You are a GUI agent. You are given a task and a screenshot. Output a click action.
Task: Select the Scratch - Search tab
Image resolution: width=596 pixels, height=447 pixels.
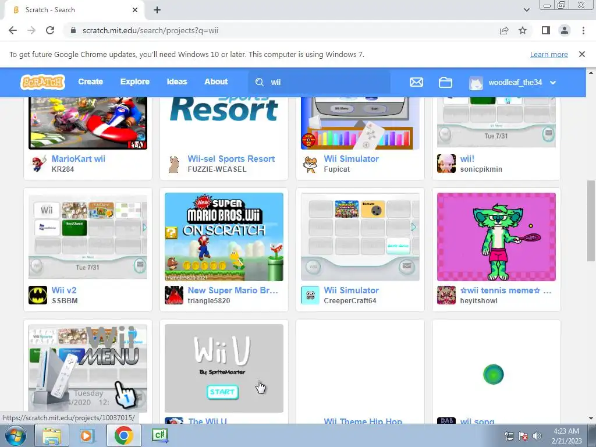coord(74,10)
